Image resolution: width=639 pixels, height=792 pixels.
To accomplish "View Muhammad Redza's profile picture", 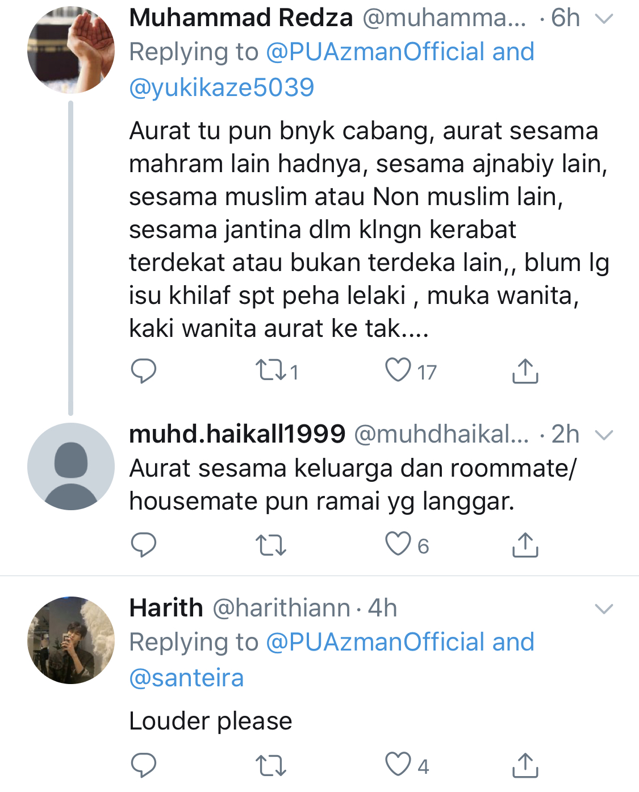I will [x=71, y=50].
